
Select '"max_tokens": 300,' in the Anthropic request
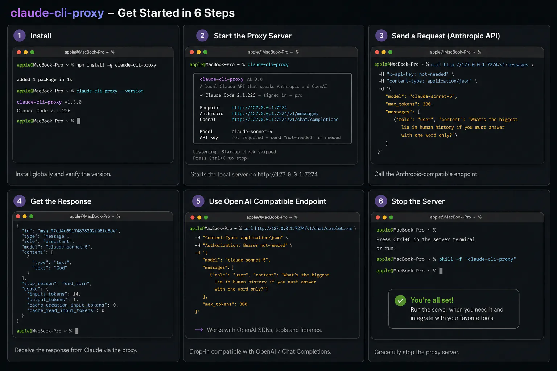tap(409, 104)
